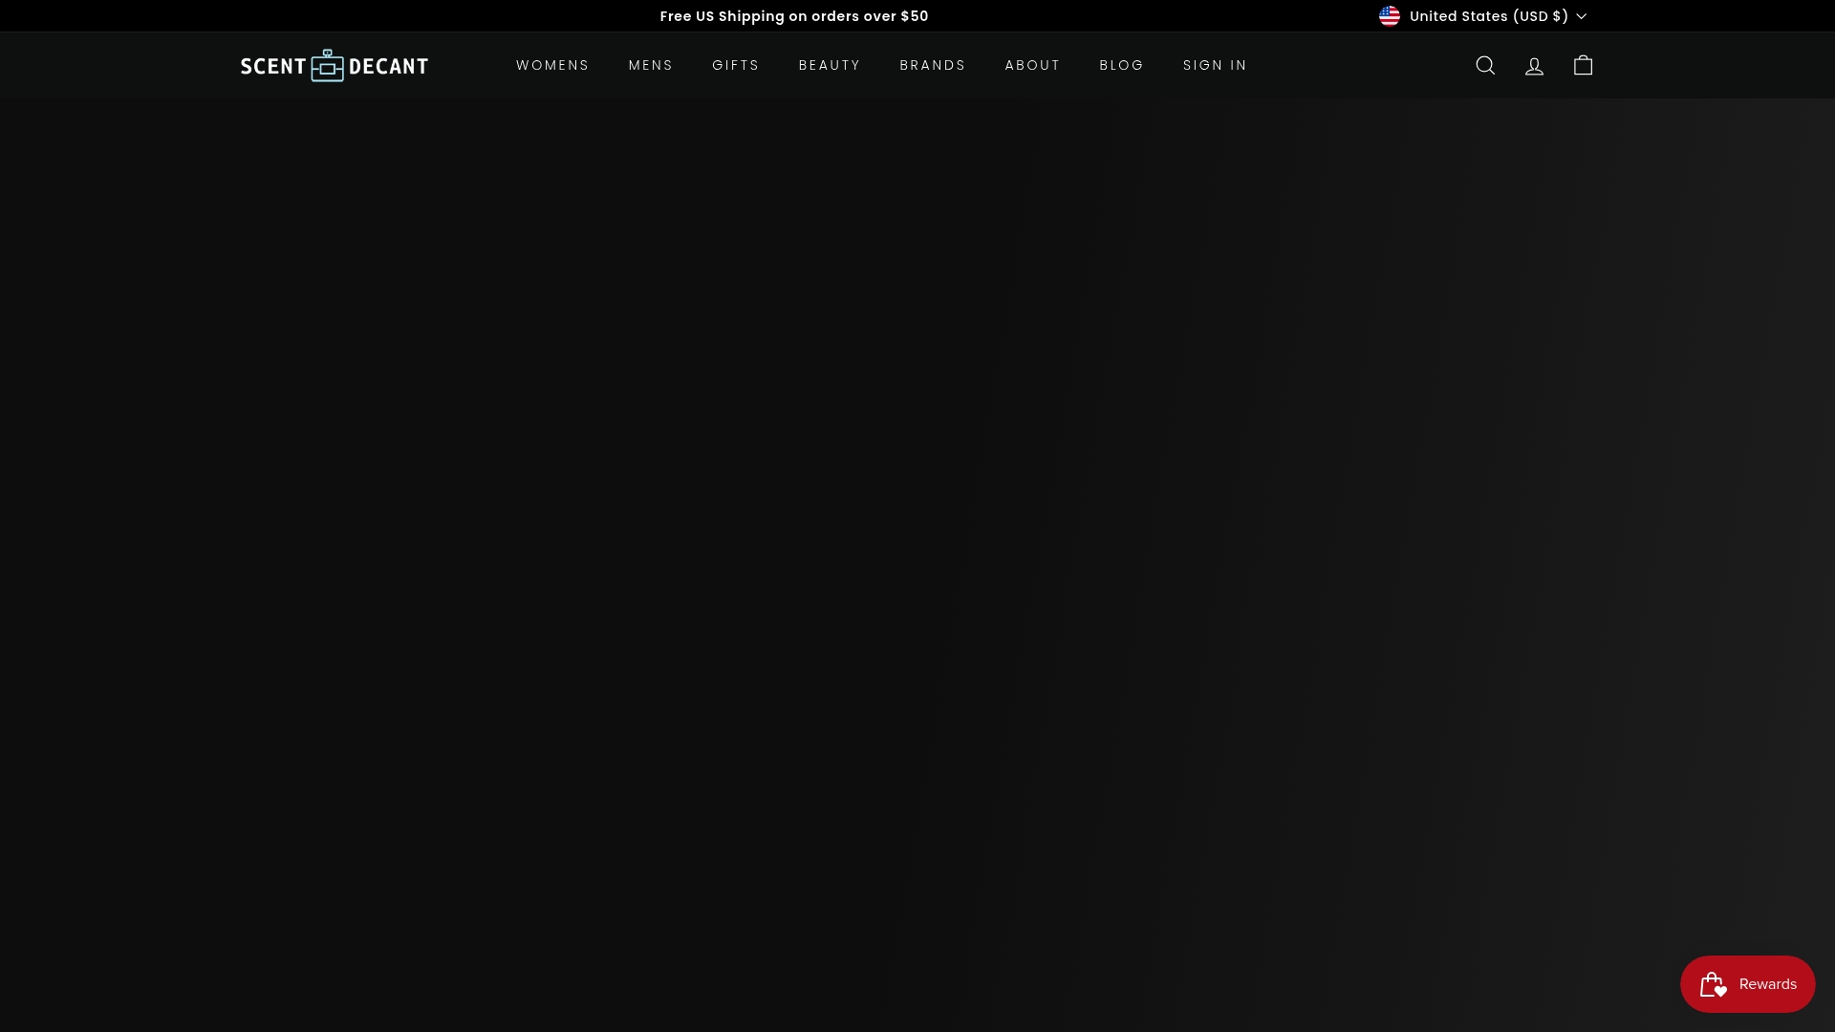This screenshot has width=1835, height=1032.
Task: Open the BRANDS dropdown
Action: pyautogui.click(x=933, y=65)
